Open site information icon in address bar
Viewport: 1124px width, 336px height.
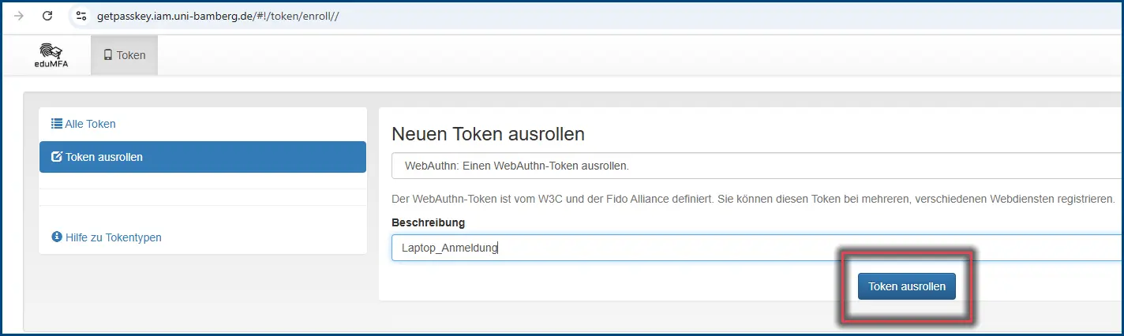click(x=81, y=16)
